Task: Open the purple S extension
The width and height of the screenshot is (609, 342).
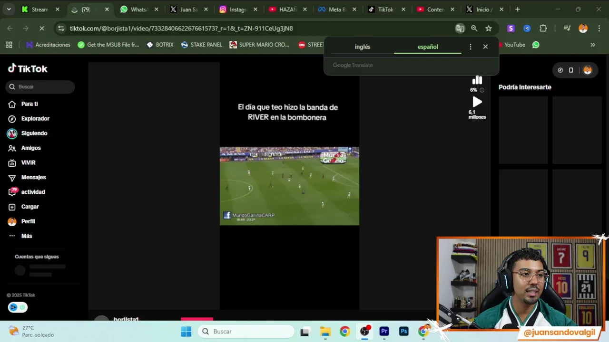Action: (x=511, y=28)
